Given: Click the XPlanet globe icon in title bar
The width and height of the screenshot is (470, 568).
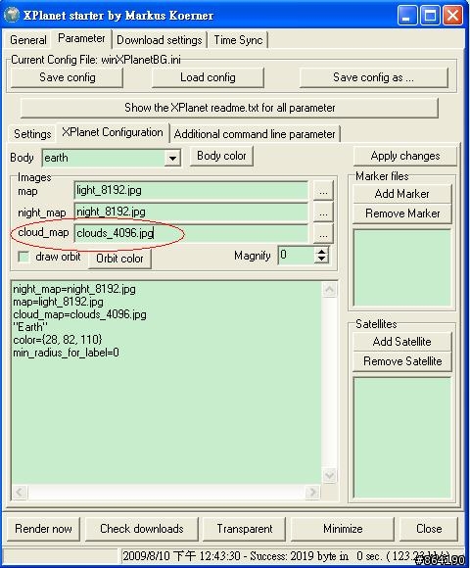Looking at the screenshot, I should 11,15.
